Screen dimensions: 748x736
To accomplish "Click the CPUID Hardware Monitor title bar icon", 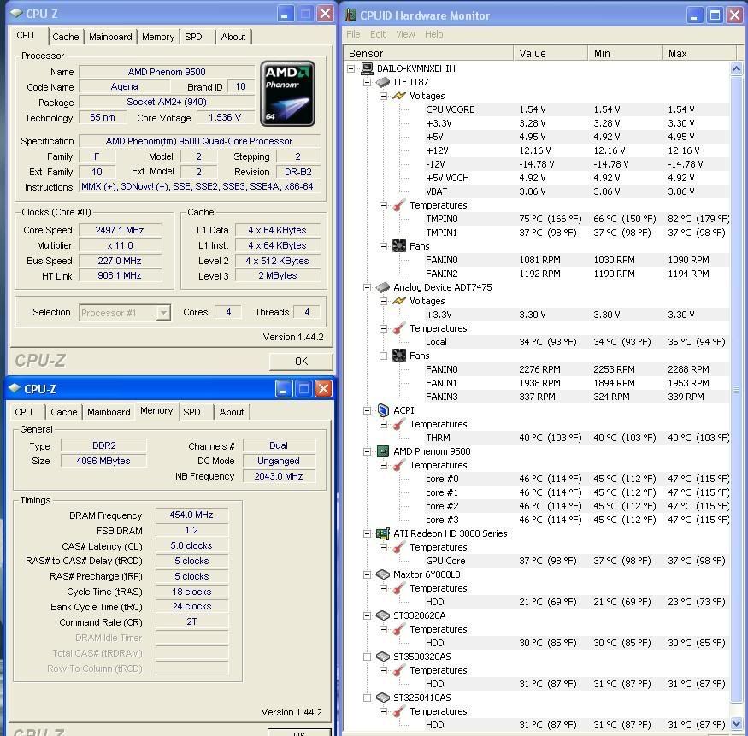I will (x=350, y=15).
